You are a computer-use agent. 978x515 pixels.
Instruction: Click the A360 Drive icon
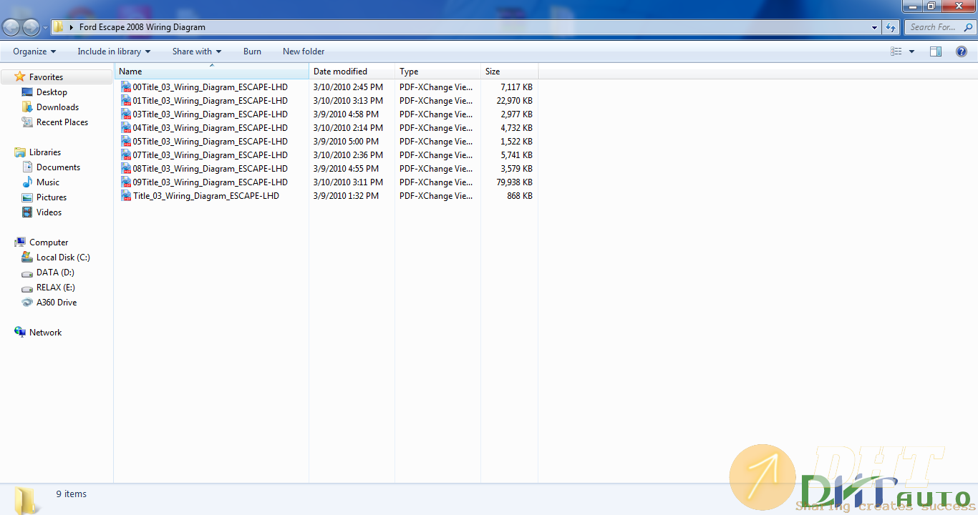[x=27, y=302]
